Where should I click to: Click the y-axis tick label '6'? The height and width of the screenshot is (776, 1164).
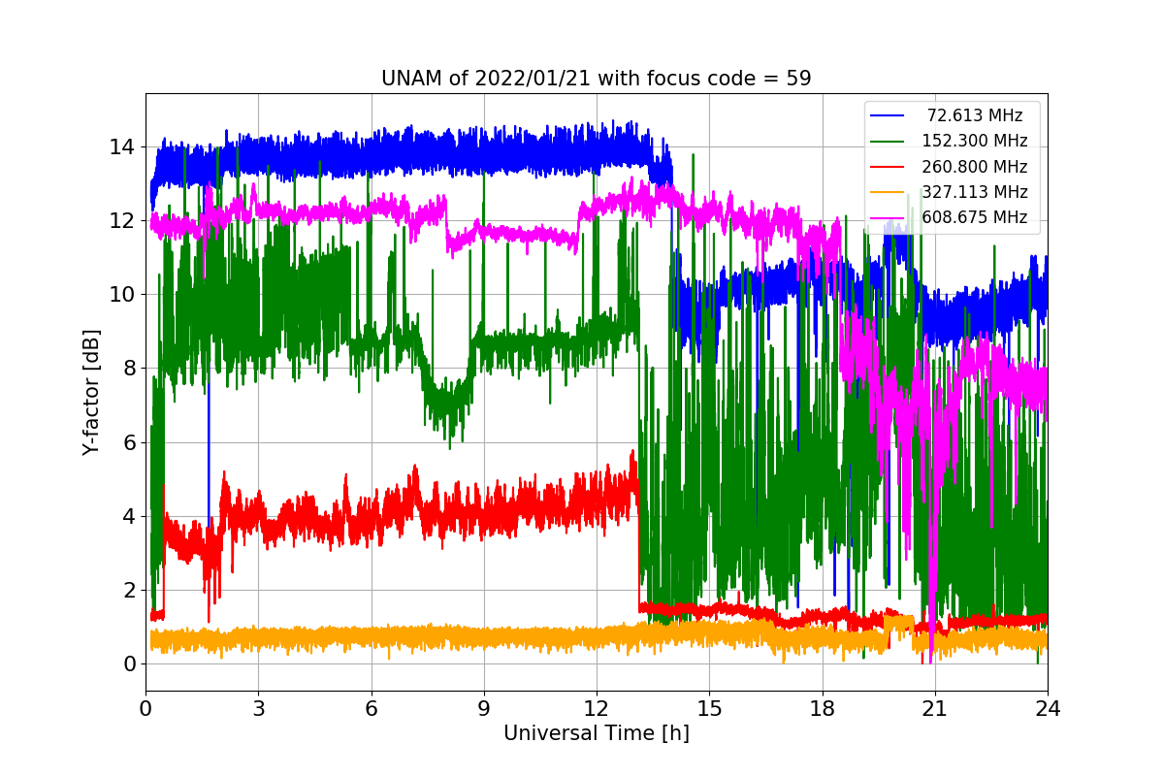pos(128,442)
